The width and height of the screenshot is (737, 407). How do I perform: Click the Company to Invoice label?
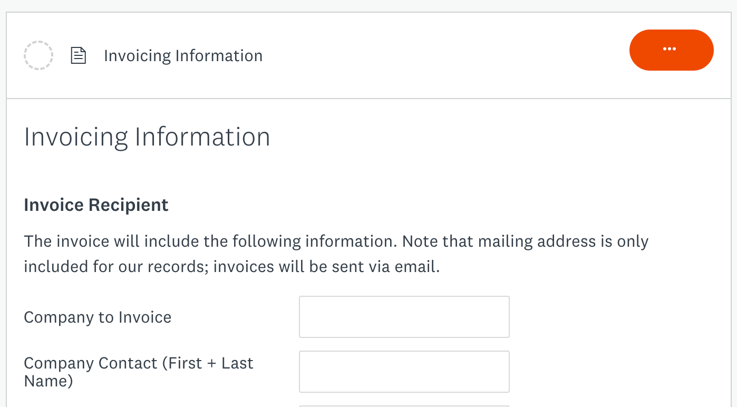(x=98, y=317)
